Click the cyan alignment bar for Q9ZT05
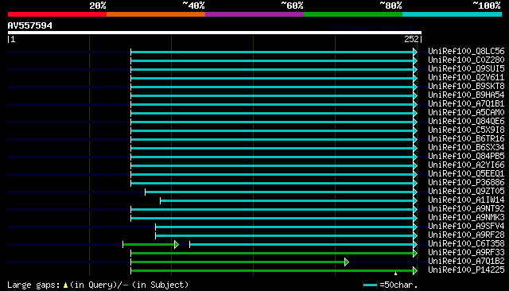This screenshot has height=291, width=509. pyautogui.click(x=279, y=192)
